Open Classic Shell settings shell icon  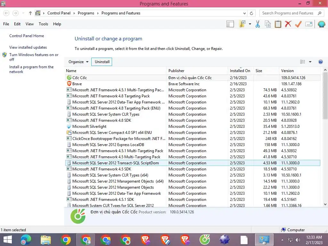(x=321, y=24)
